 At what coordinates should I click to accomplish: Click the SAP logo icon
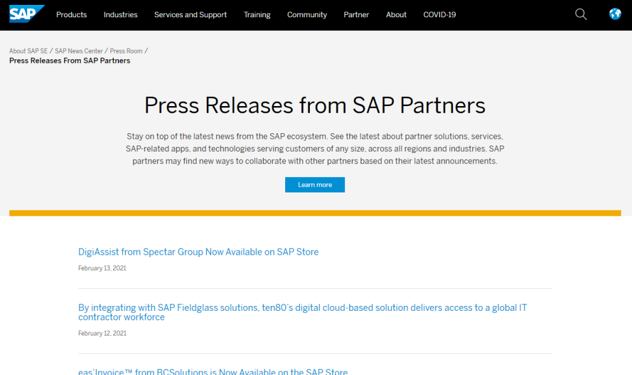pos(27,14)
